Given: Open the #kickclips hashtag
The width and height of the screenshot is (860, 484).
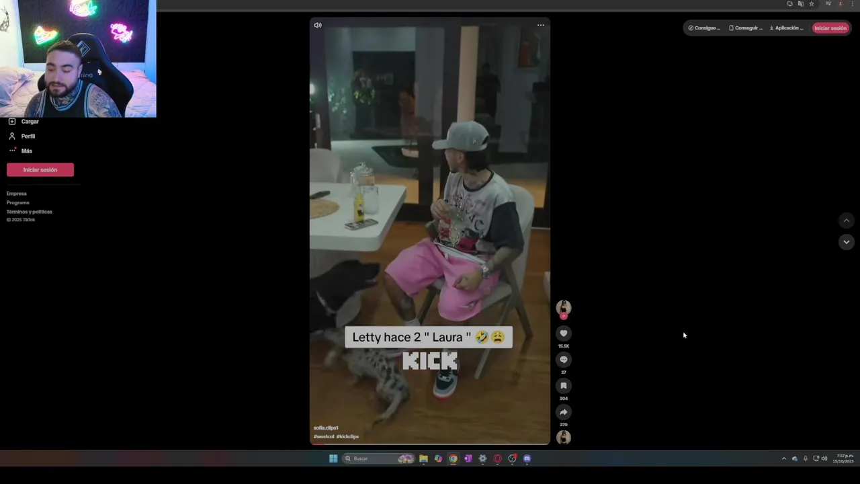Looking at the screenshot, I should pos(347,437).
